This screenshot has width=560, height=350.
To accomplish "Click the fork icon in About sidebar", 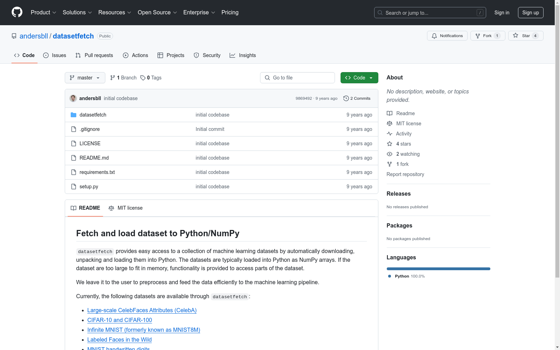I will 390,164.
